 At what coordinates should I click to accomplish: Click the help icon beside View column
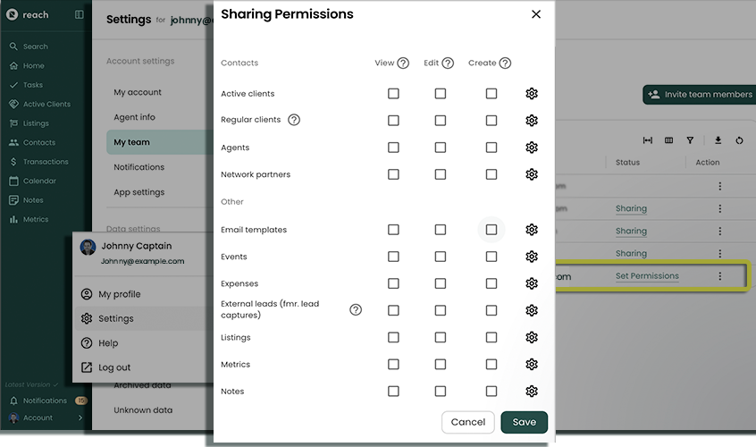click(403, 63)
